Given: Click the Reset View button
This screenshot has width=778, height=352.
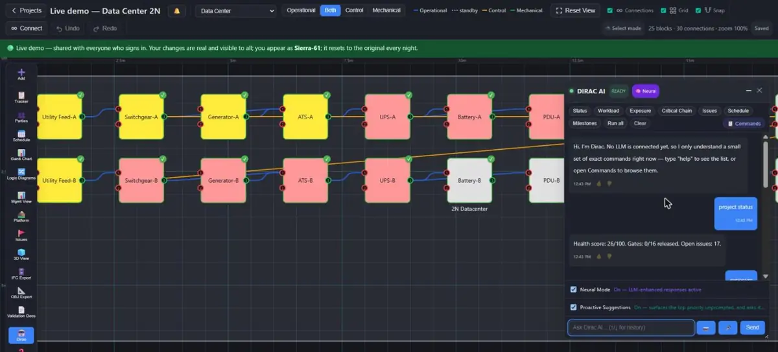Looking at the screenshot, I should 576,11.
